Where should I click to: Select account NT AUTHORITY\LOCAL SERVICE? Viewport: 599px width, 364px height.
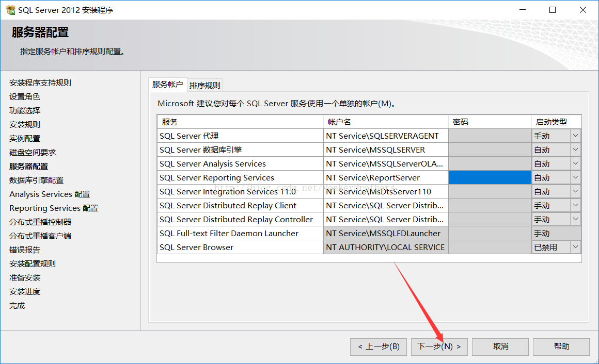pyautogui.click(x=386, y=247)
